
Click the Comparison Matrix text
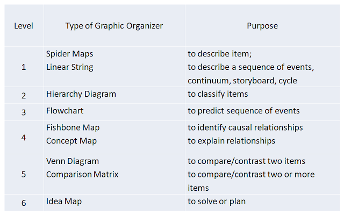(x=82, y=175)
